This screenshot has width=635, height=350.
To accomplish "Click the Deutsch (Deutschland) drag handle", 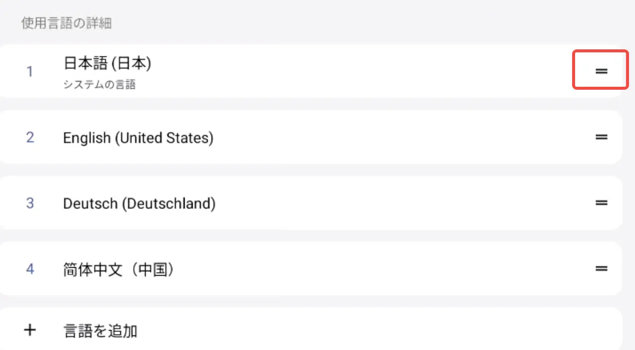I will click(x=601, y=203).
